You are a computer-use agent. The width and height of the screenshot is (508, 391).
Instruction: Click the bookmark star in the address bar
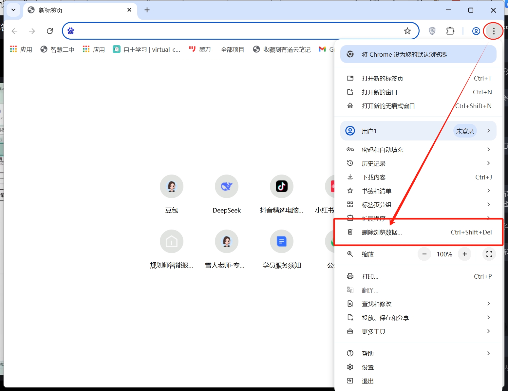coord(407,31)
